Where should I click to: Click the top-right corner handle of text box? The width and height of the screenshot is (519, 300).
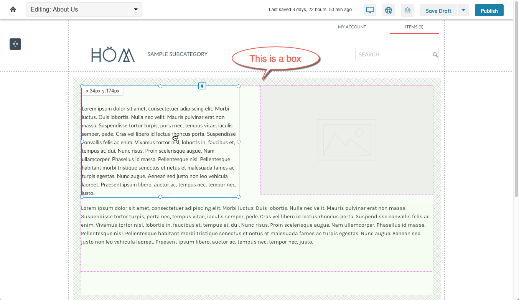click(x=239, y=86)
